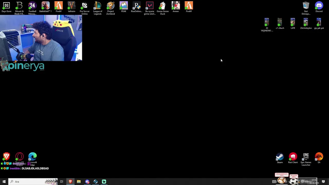
Task: Open the Windows Start menu
Action: pos(4,182)
